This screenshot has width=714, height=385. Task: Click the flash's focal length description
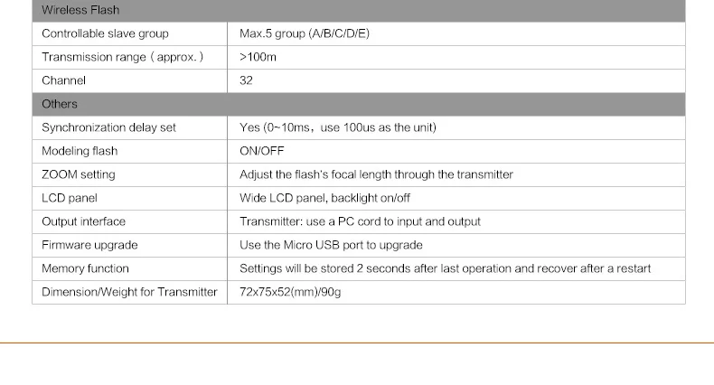pyautogui.click(x=376, y=174)
